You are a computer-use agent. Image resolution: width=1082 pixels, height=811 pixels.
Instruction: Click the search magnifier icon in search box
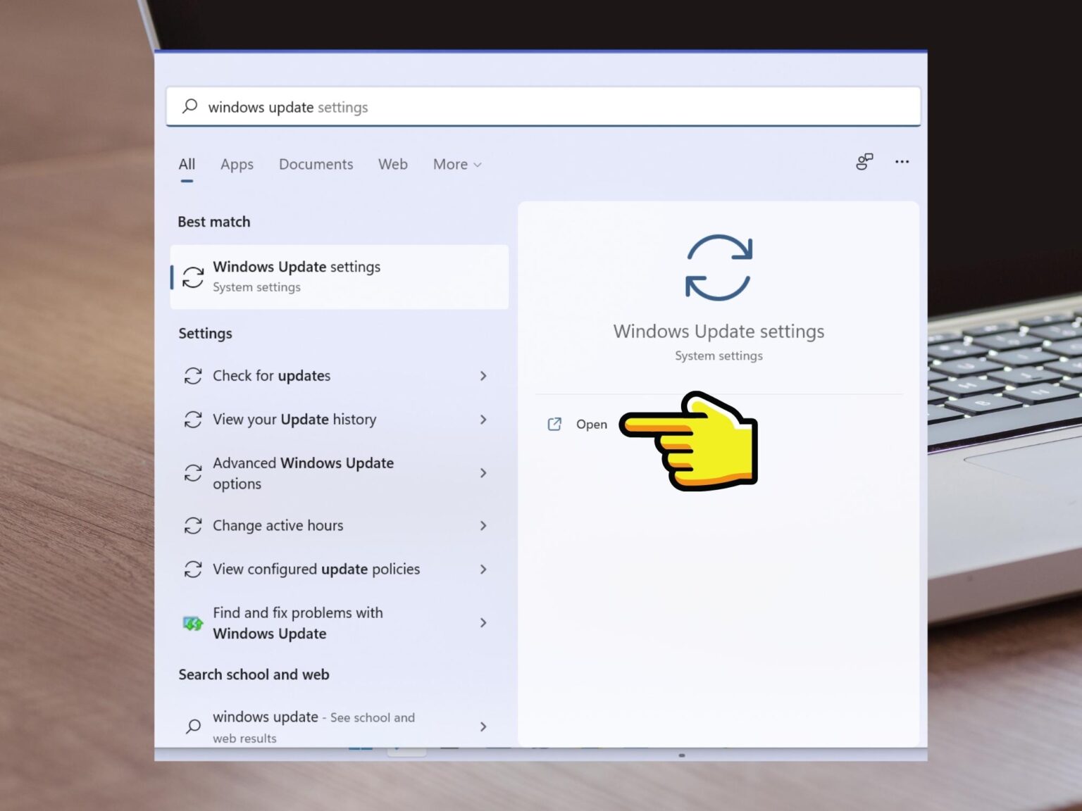(x=189, y=106)
